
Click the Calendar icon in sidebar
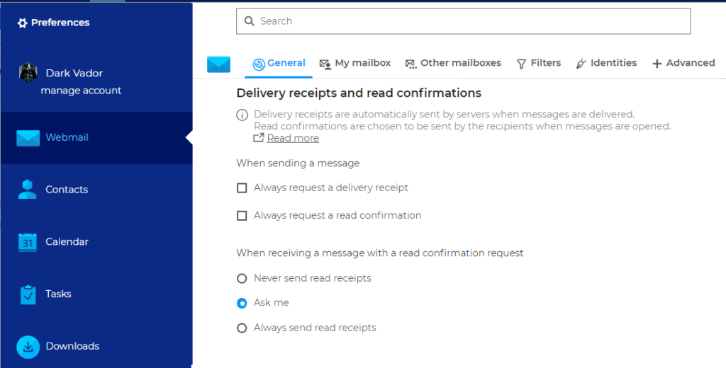click(28, 242)
